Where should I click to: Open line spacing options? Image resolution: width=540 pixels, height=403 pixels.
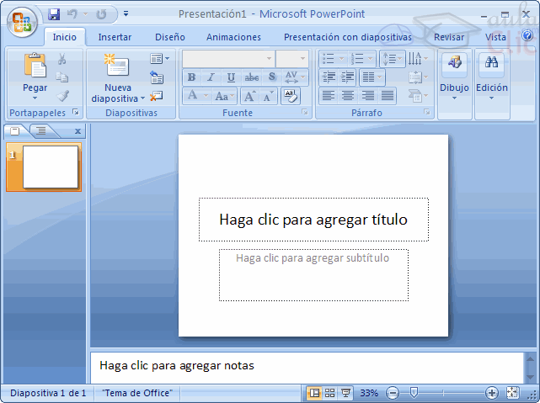click(392, 59)
